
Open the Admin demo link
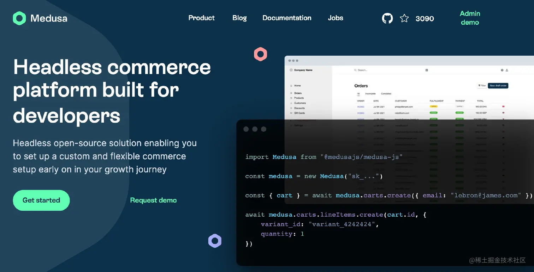(x=470, y=18)
